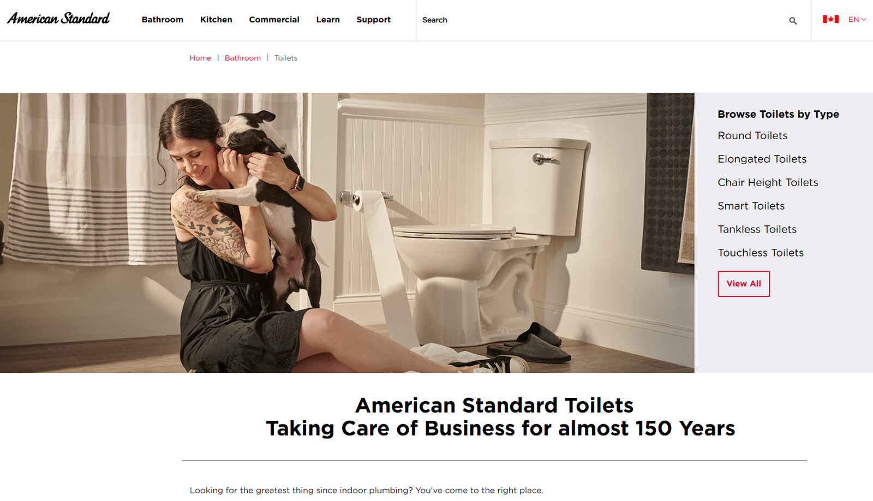The height and width of the screenshot is (501, 873).
Task: Open the Support menu
Action: pyautogui.click(x=374, y=20)
